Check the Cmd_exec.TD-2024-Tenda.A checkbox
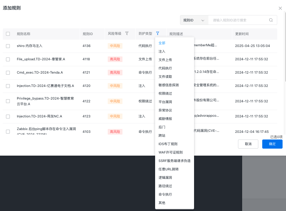 [x=8, y=73]
